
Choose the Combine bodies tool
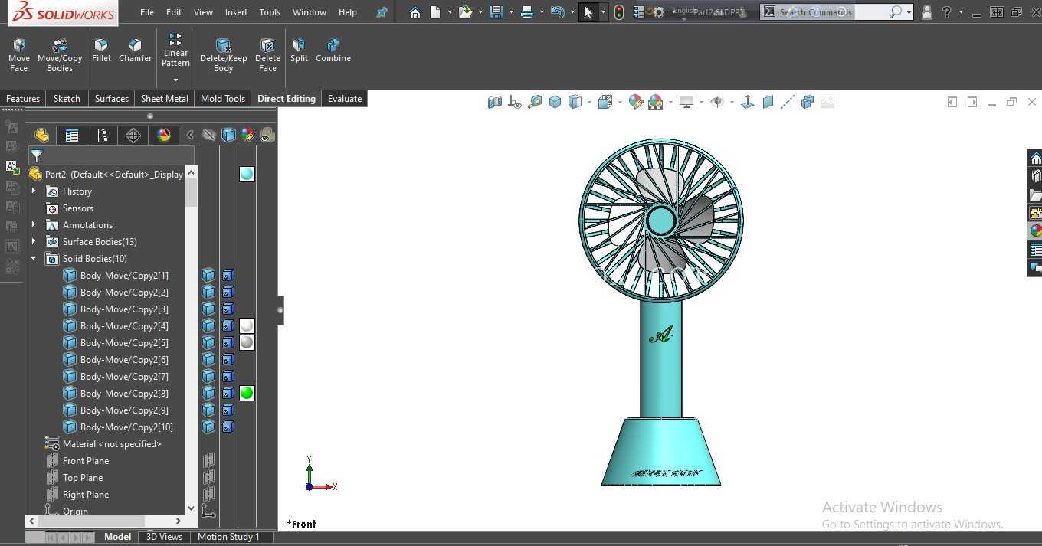pos(333,51)
